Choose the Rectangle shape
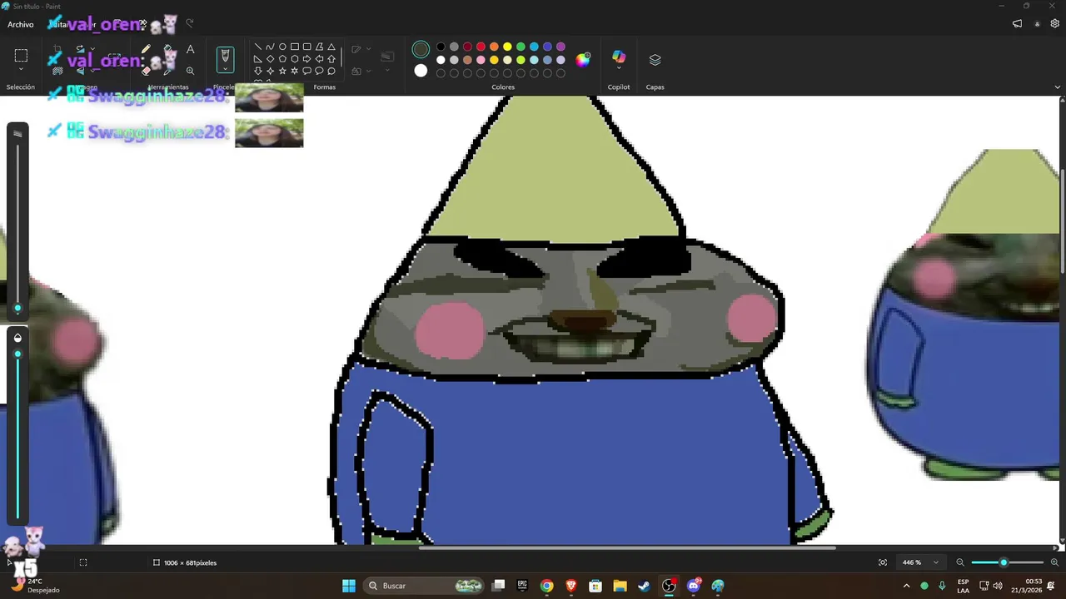 tap(295, 47)
